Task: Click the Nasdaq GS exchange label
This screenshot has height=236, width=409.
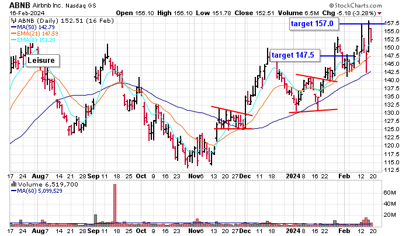Action: [81, 5]
